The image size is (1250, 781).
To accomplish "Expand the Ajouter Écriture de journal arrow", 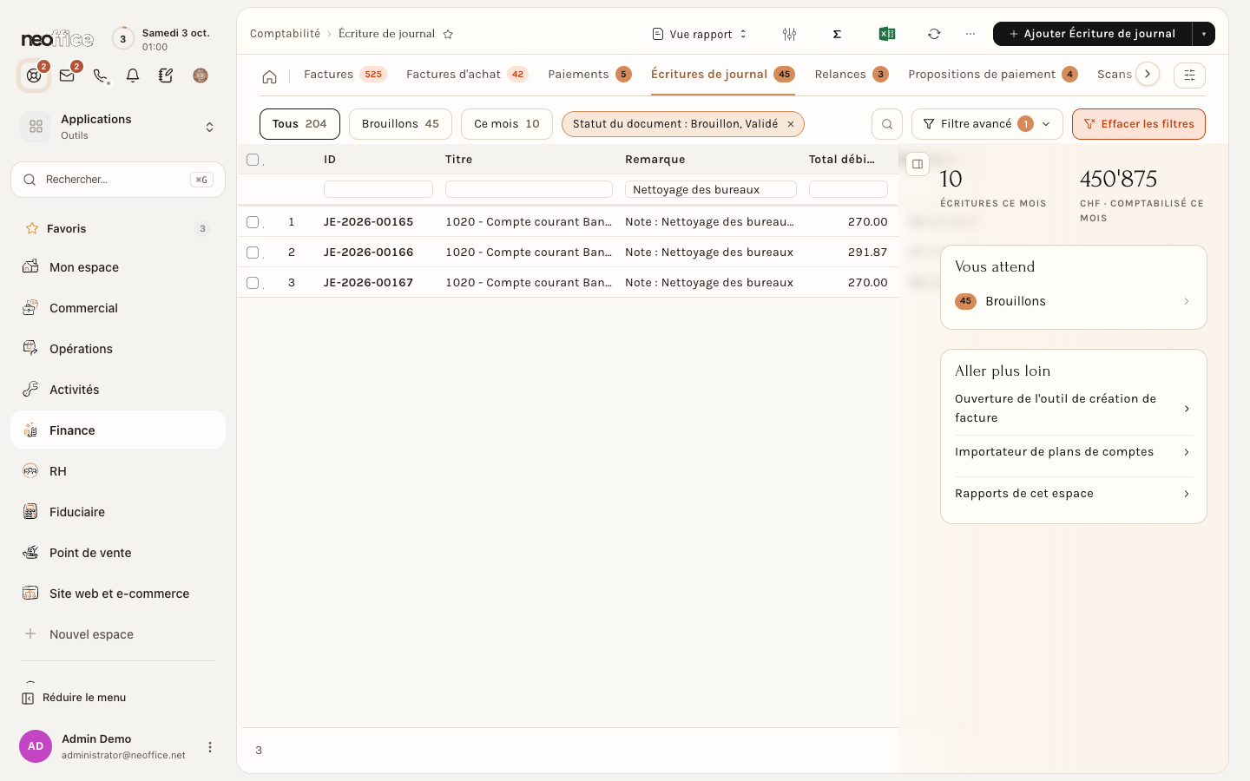I will pyautogui.click(x=1204, y=34).
